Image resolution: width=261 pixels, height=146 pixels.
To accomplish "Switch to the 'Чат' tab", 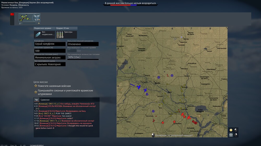I will (x=37, y=100).
